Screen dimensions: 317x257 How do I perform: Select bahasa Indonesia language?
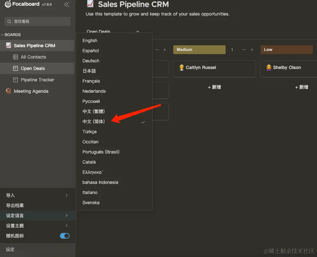point(114,182)
